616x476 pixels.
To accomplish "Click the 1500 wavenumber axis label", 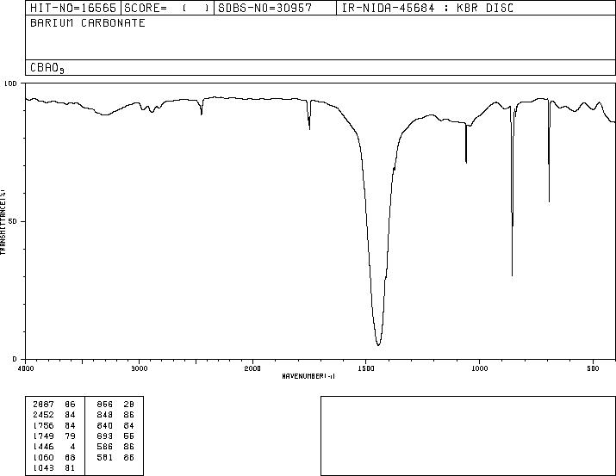I will tap(365, 368).
